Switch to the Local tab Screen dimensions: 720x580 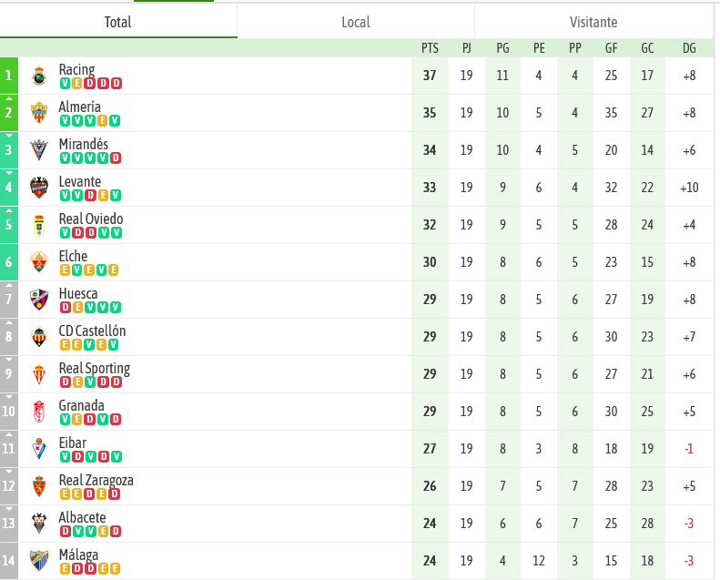click(356, 22)
